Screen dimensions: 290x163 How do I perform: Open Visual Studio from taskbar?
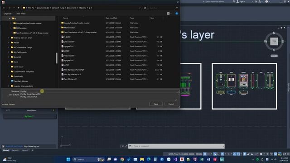175,159
